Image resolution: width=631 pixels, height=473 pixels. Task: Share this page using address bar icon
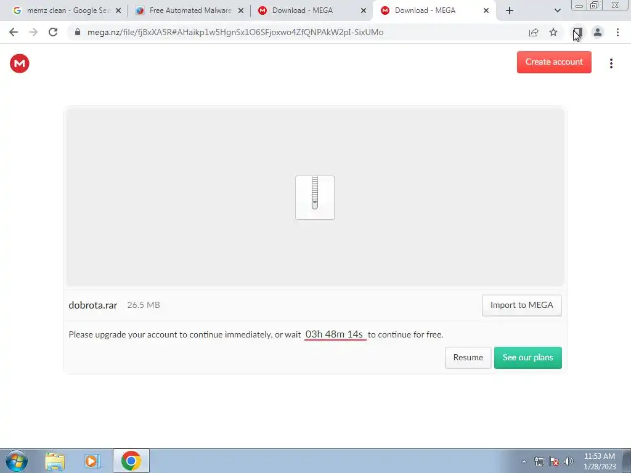[534, 32]
